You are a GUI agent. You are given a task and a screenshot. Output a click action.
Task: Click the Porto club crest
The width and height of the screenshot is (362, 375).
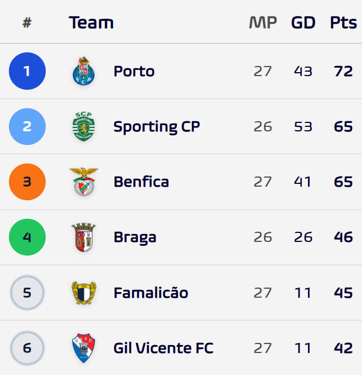click(83, 71)
